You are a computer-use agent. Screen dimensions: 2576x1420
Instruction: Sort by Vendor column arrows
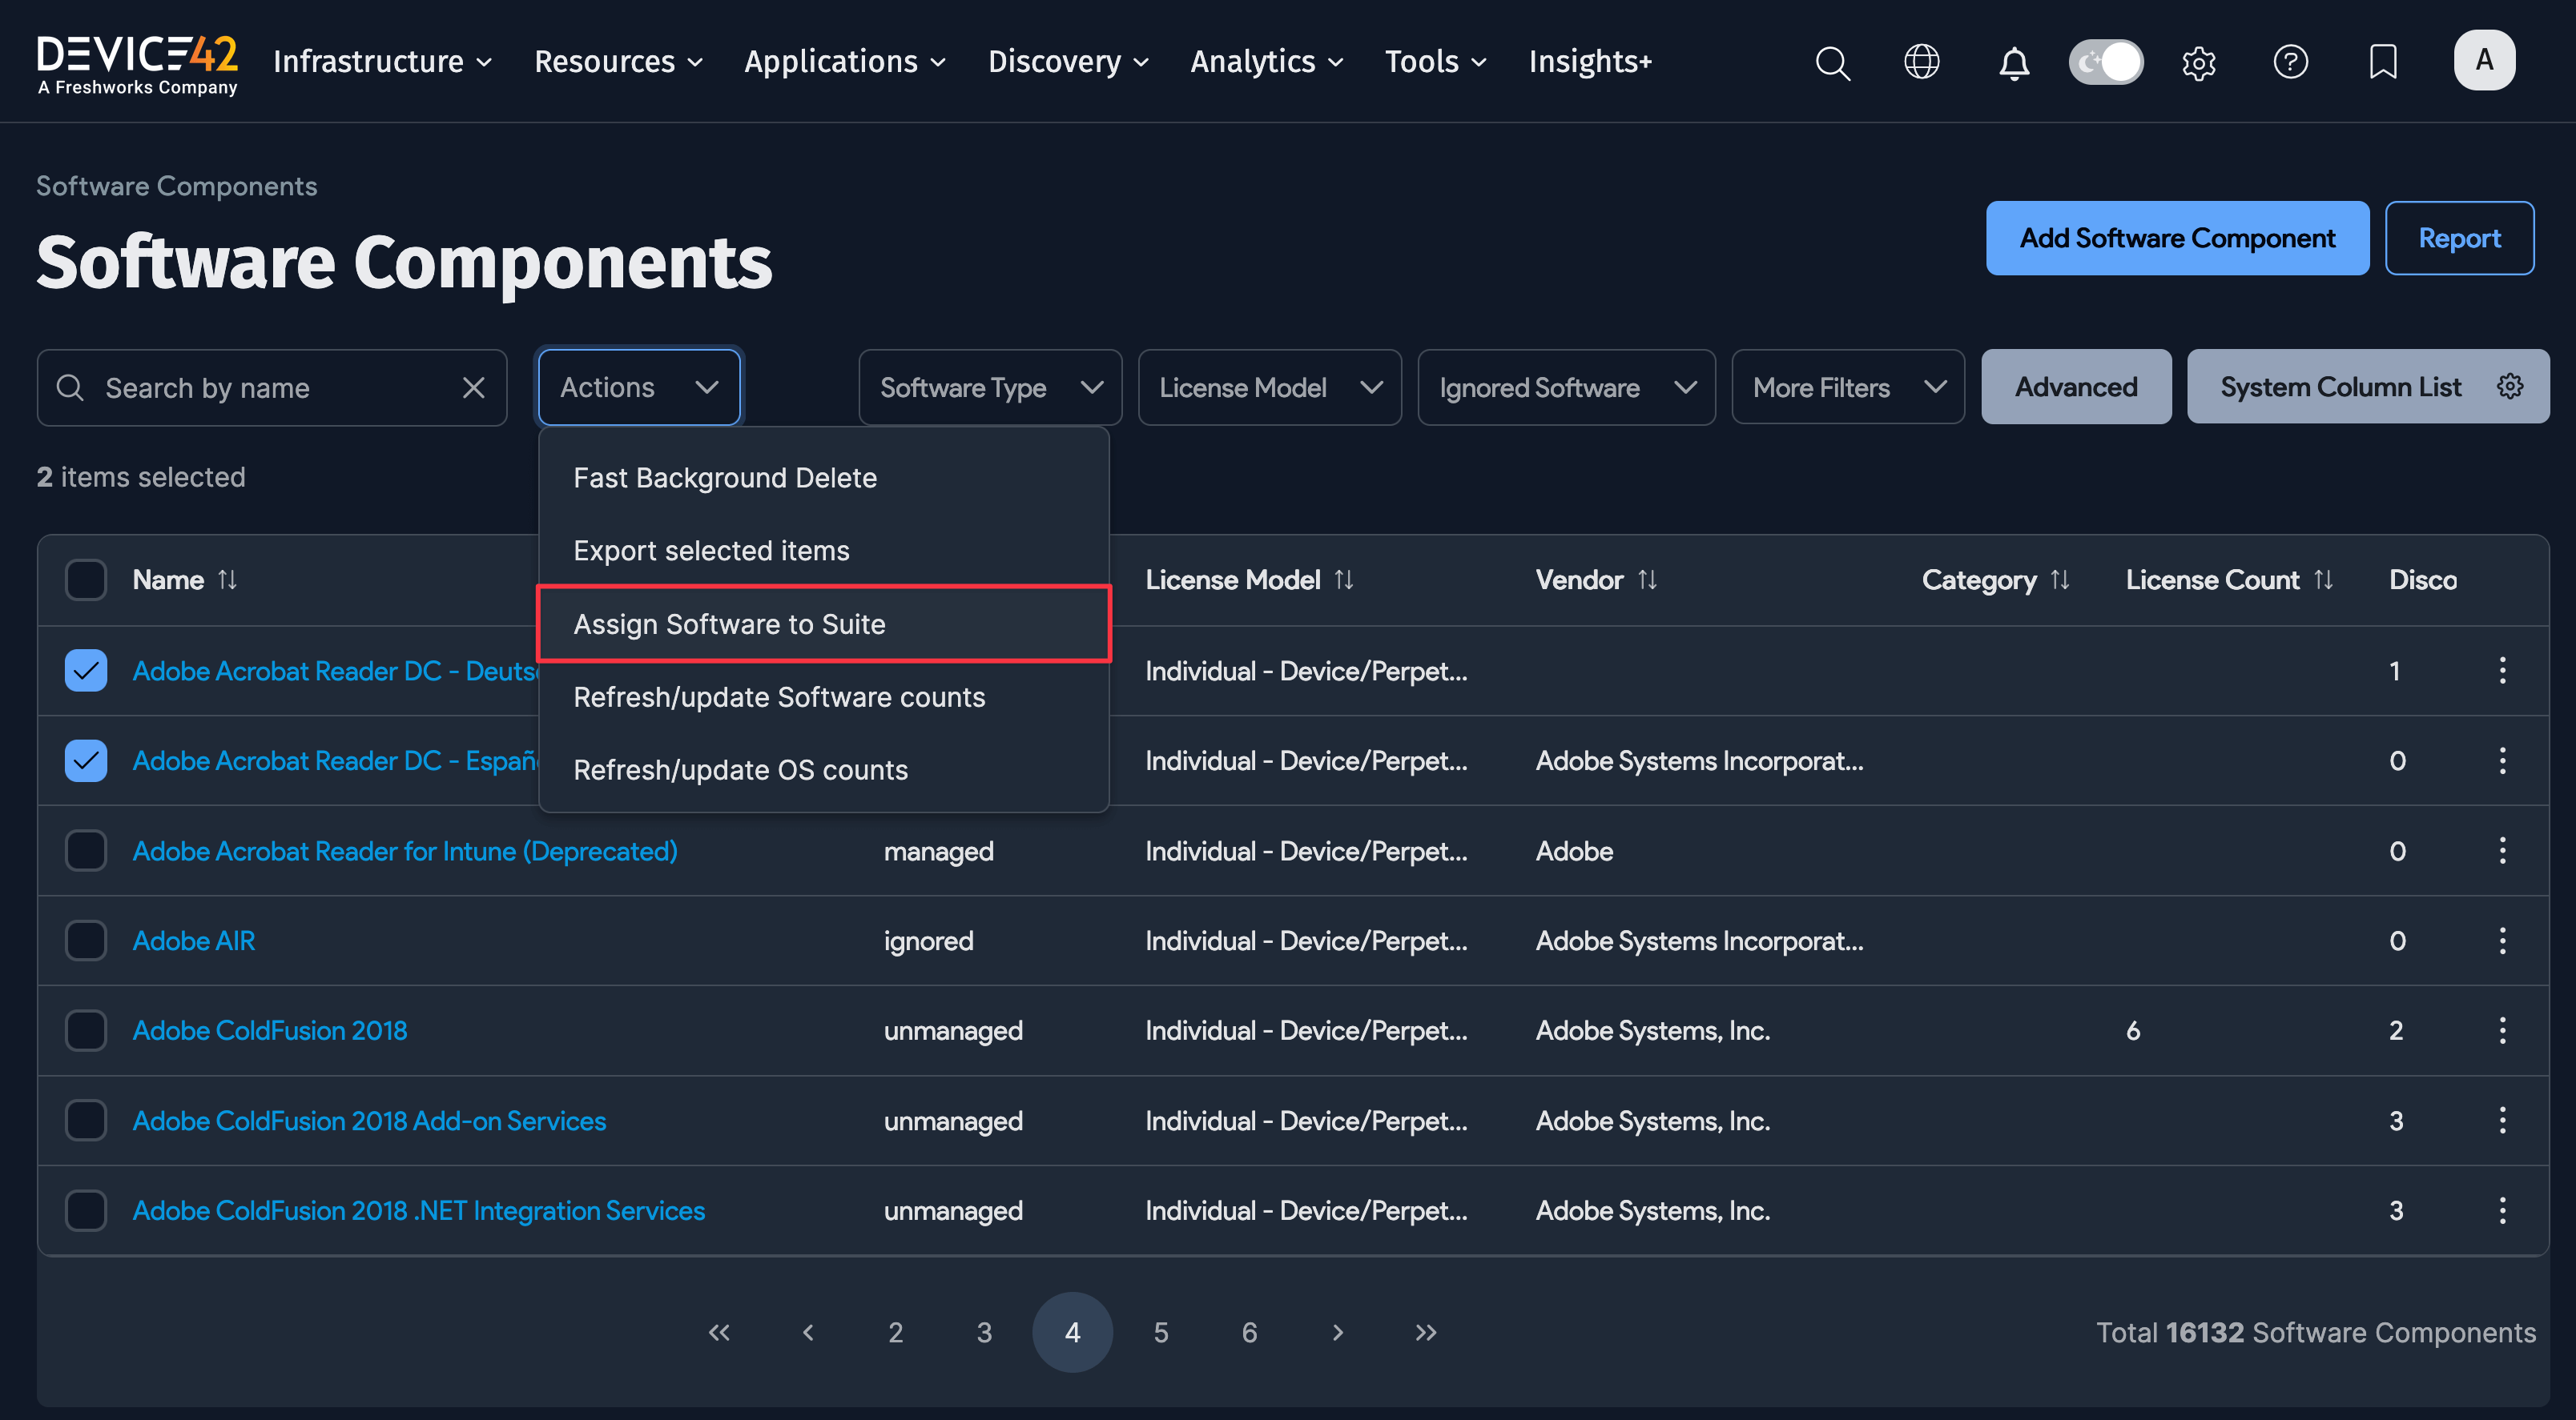click(x=1647, y=580)
